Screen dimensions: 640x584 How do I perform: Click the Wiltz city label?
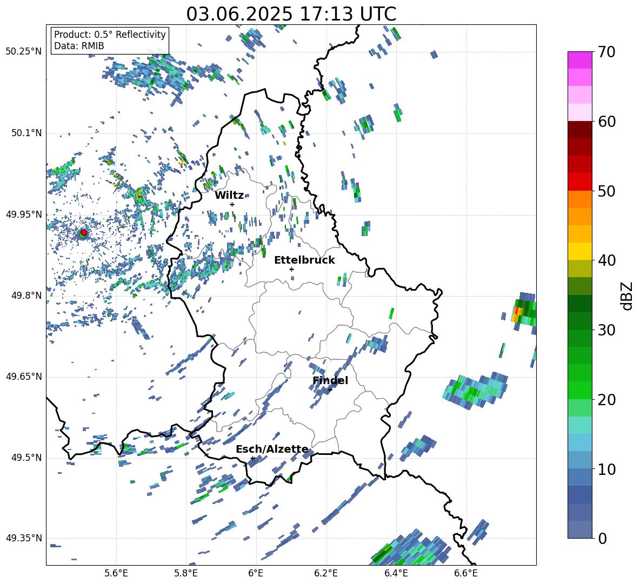coord(229,196)
